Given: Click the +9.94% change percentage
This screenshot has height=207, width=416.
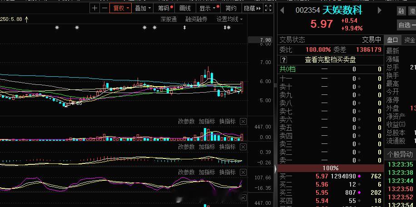Looking at the screenshot, I should (x=352, y=28).
